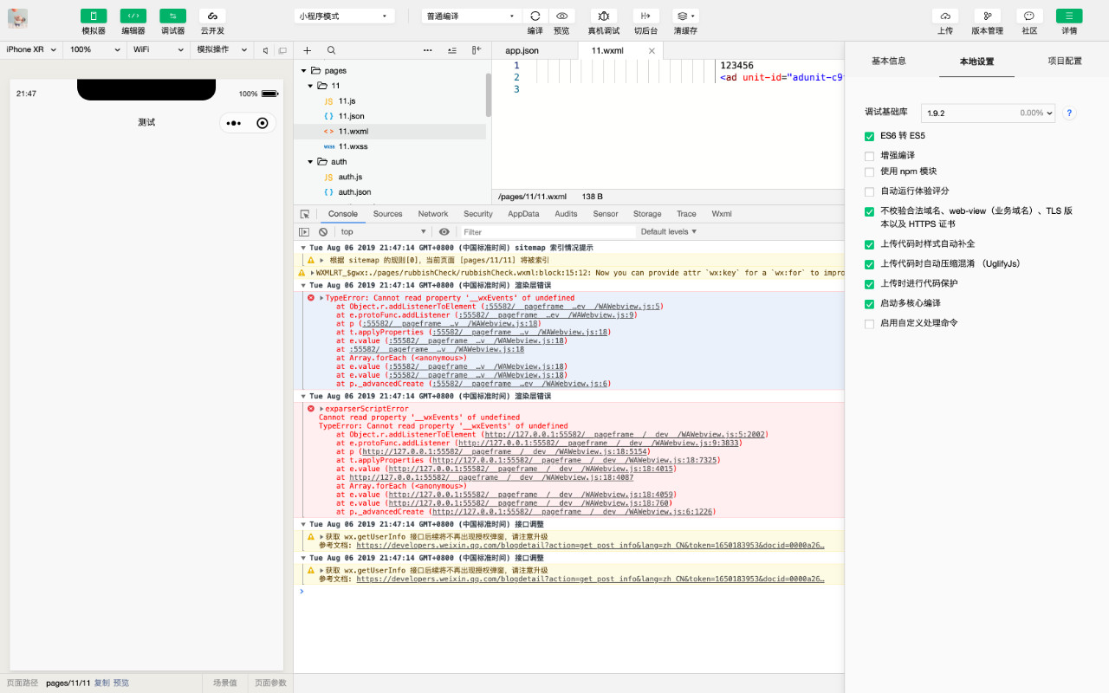Collapse the pages folder

coord(303,71)
